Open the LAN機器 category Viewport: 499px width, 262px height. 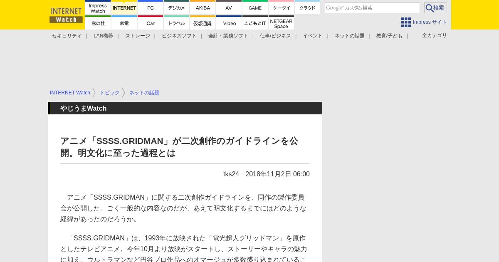point(103,36)
